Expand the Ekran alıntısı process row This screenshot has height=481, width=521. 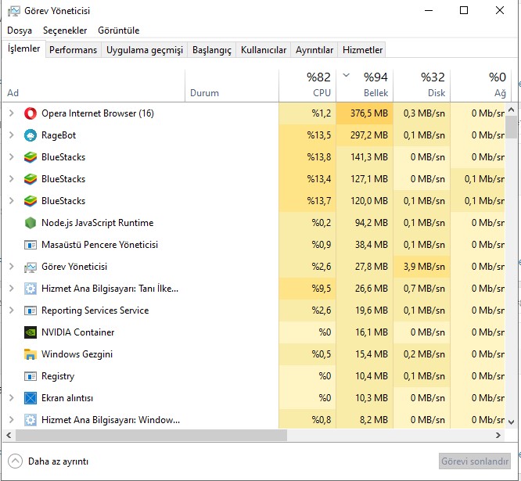pyautogui.click(x=11, y=398)
